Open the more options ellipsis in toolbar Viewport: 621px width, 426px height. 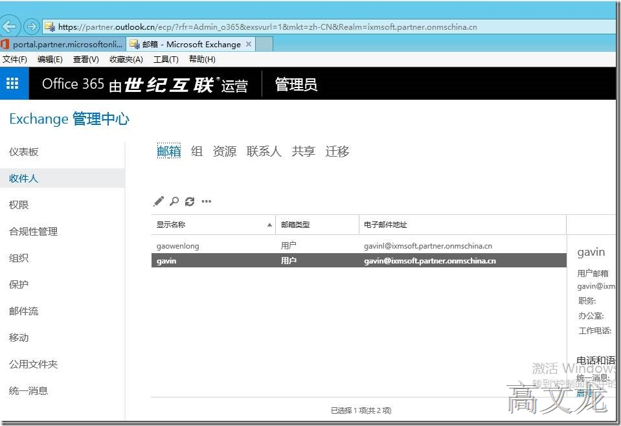tap(207, 201)
